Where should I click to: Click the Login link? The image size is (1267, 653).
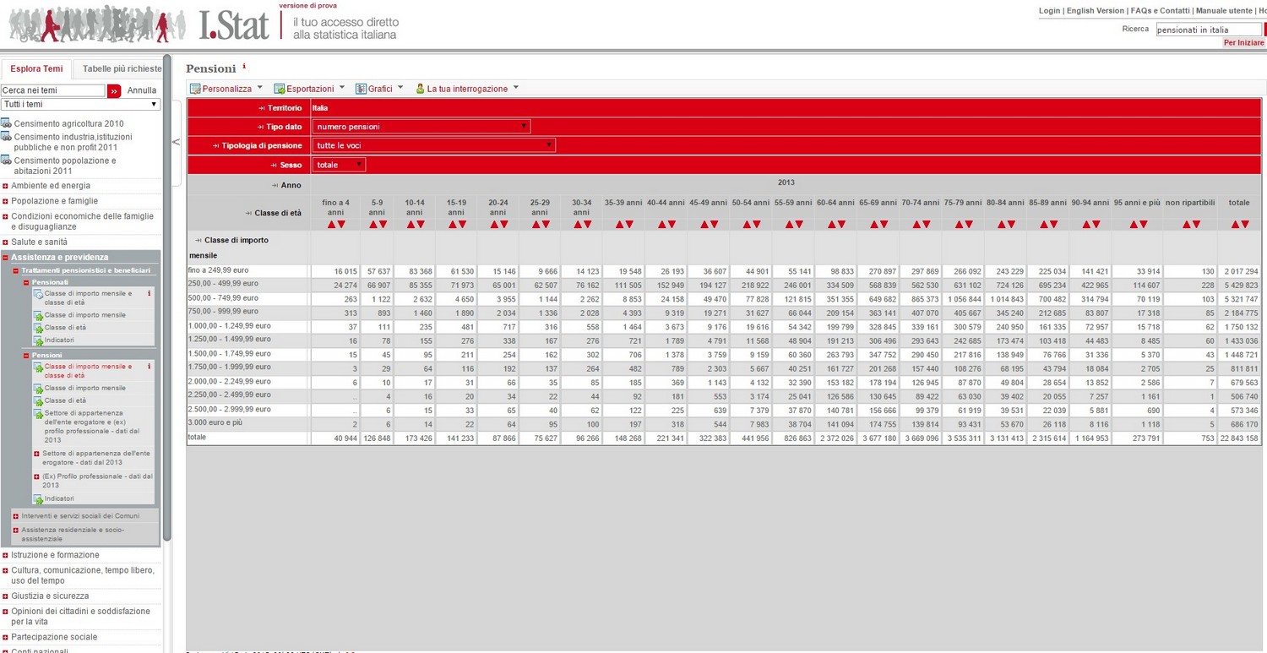point(1049,11)
